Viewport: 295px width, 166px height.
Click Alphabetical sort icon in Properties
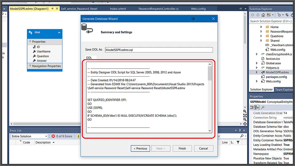click(x=257, y=108)
